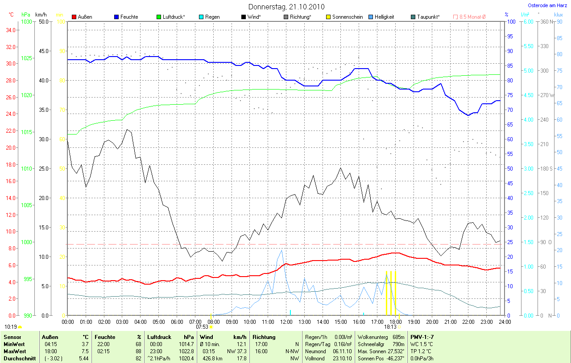Image resolution: width=571 pixels, height=363 pixels.
Task: Select the 12:00 time axis label
Action: [x=286, y=322]
